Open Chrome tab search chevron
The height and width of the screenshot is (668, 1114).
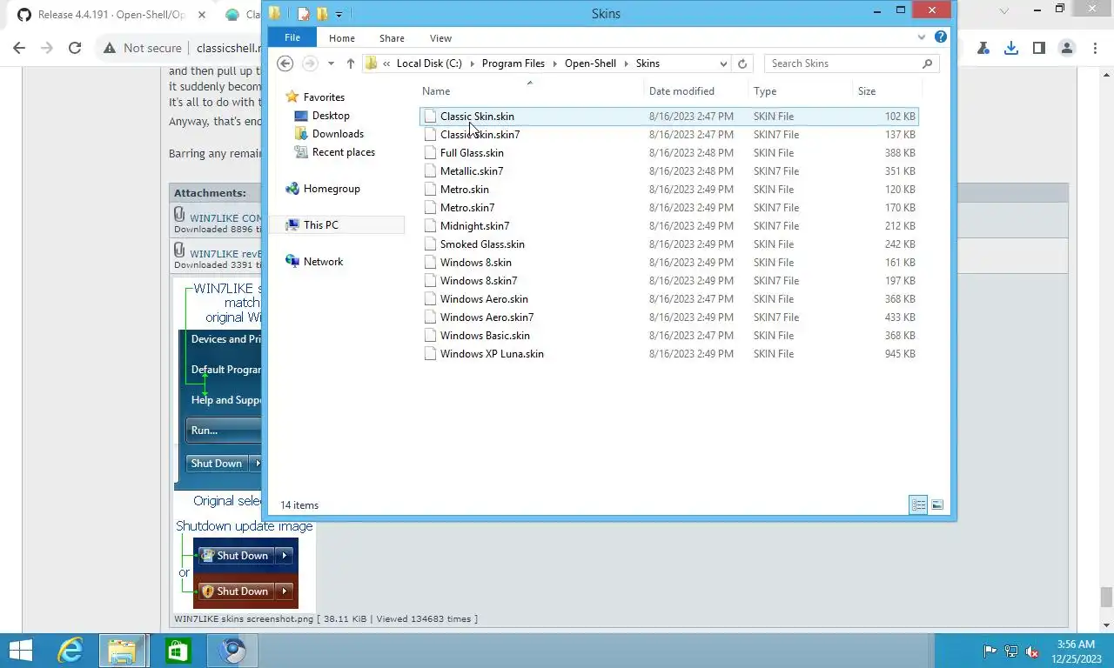[x=1004, y=11]
